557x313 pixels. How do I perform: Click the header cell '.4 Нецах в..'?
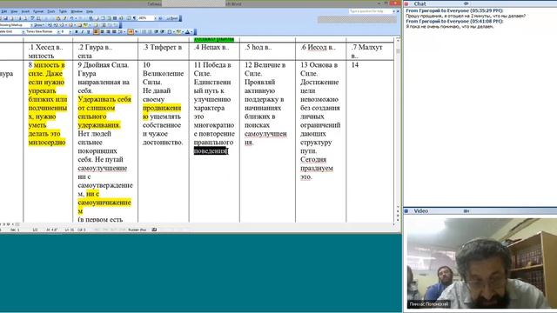pos(214,51)
